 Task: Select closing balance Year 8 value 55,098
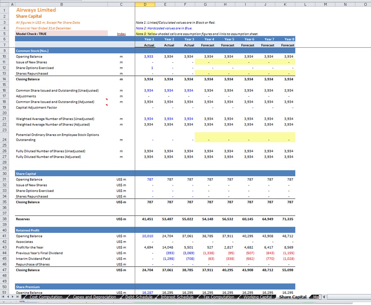[287, 270]
